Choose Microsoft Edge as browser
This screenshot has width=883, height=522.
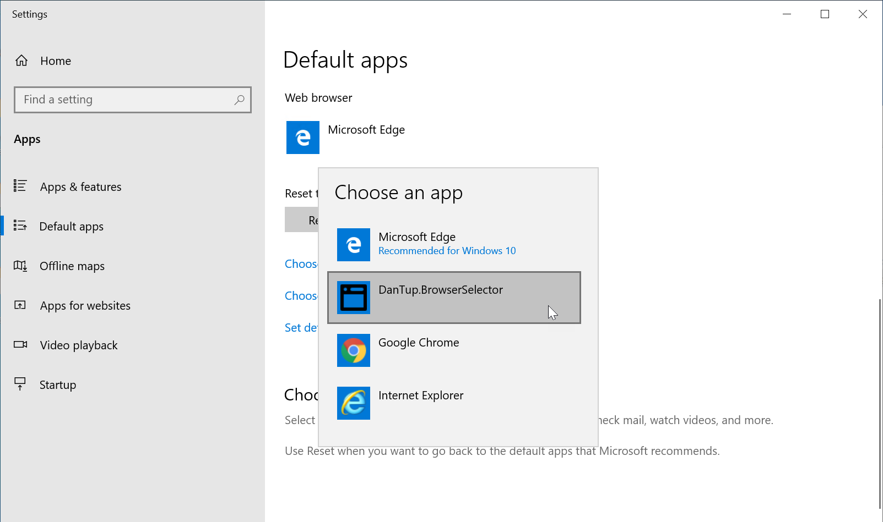pyautogui.click(x=454, y=245)
